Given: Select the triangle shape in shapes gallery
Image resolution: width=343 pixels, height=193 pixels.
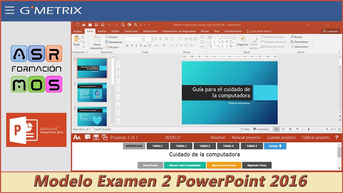Looking at the screenshot, I should point(210,42).
